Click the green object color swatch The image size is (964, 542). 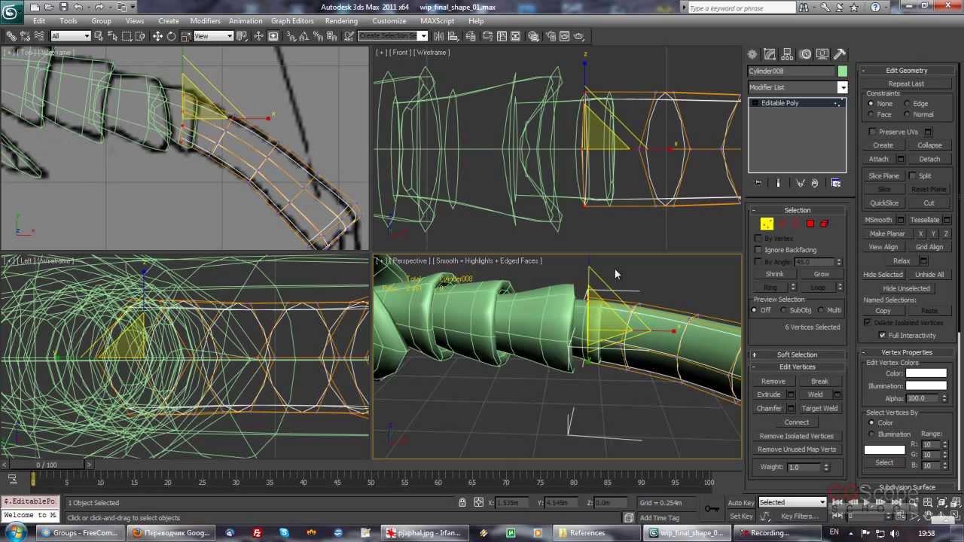[x=842, y=71]
